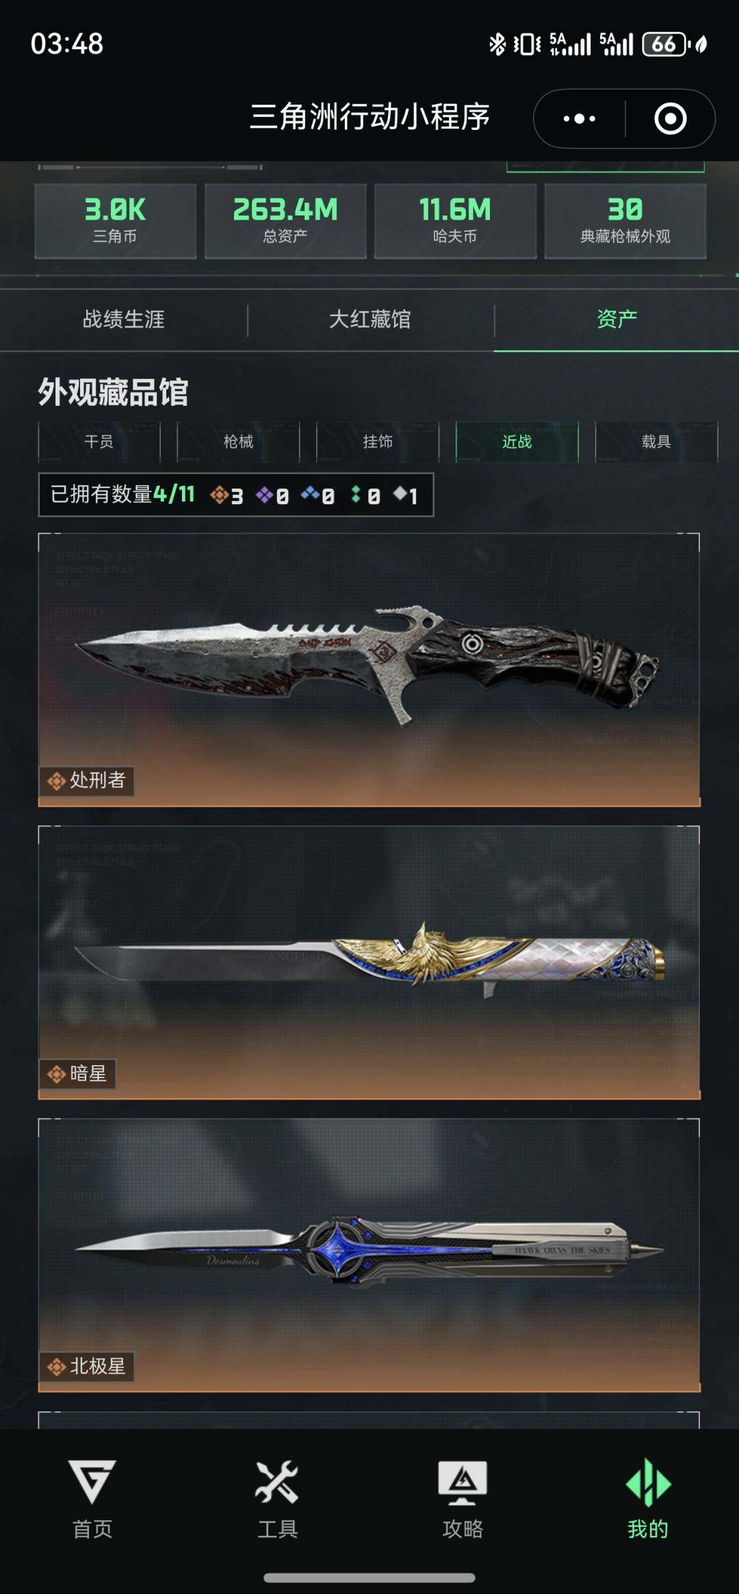This screenshot has width=739, height=1594.
Task: Tap the orange rarity icon with count 3
Action: (x=219, y=494)
